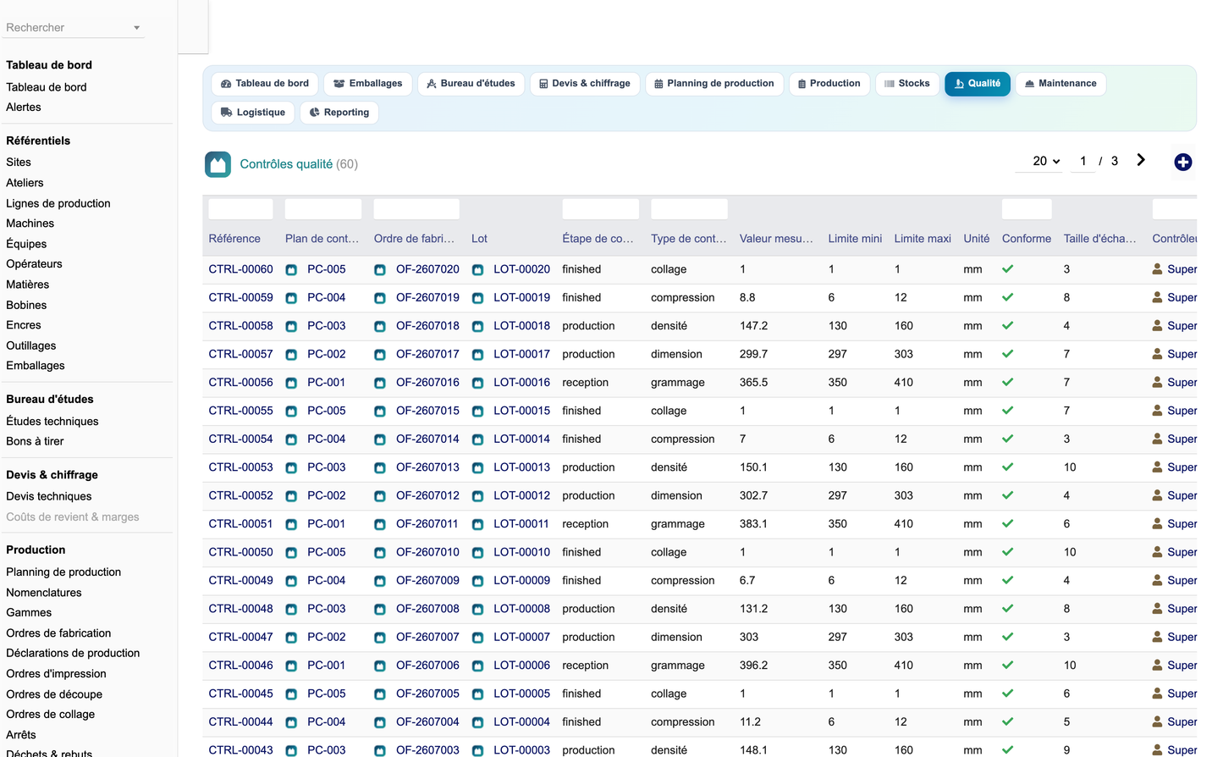Viewport: 1223px width, 757px height.
Task: Open the Planning de production tab
Action: [714, 84]
